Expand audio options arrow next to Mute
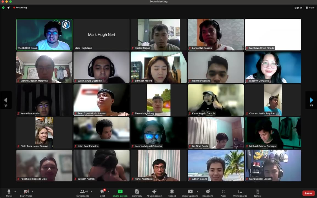 [x=15, y=191]
